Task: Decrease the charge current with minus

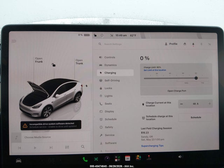Action: pos(181,104)
